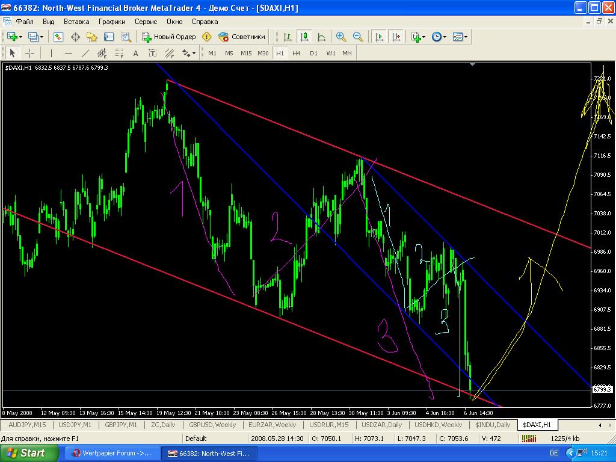Set timeframe to H4
The height and width of the screenshot is (462, 616).
pyautogui.click(x=297, y=53)
